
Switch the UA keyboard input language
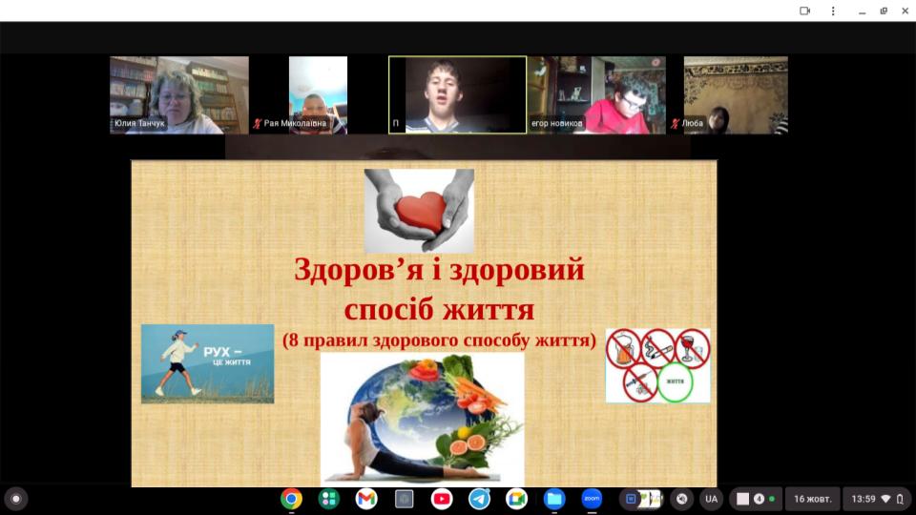(711, 498)
